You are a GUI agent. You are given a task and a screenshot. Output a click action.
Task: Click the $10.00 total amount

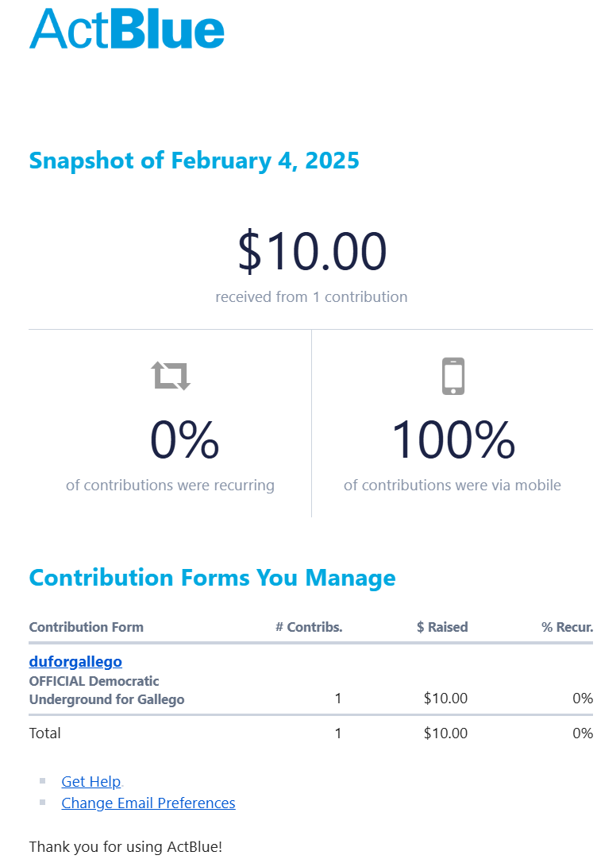312,251
